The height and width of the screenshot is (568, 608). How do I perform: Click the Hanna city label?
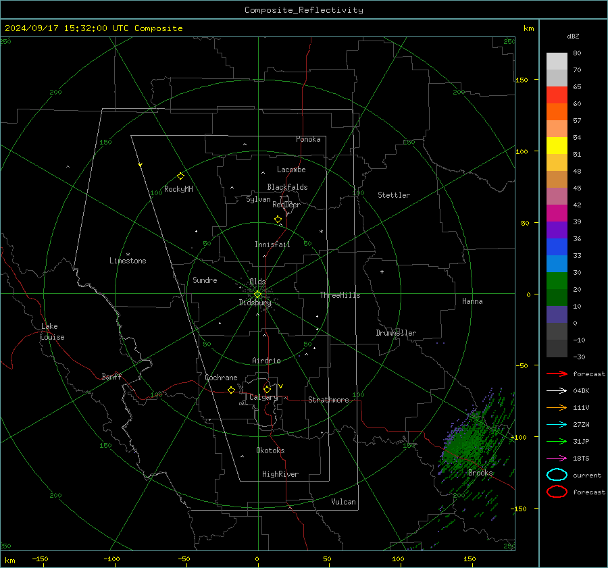tap(472, 301)
